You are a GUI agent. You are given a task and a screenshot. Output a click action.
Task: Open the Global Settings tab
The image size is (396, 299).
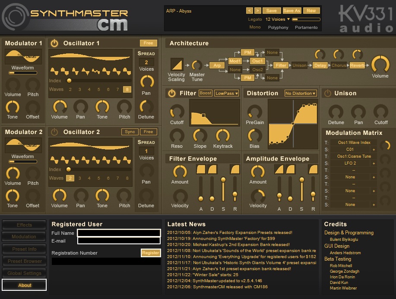[24, 273]
